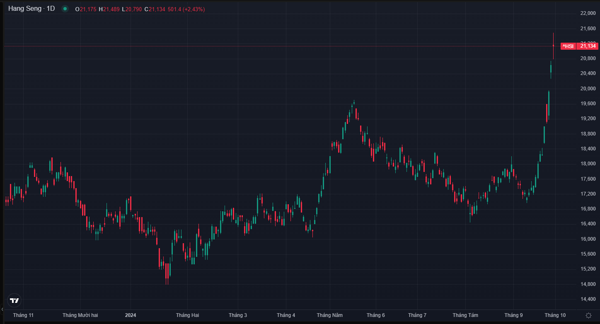Click the 19,600 price axis label
The height and width of the screenshot is (324, 600).
pos(588,104)
